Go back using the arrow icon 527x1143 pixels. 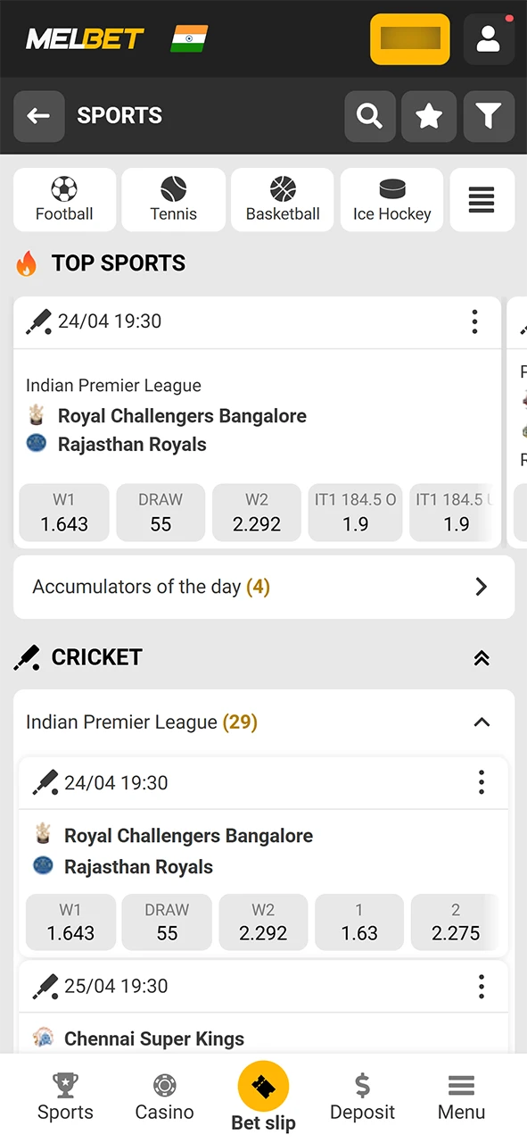click(38, 116)
